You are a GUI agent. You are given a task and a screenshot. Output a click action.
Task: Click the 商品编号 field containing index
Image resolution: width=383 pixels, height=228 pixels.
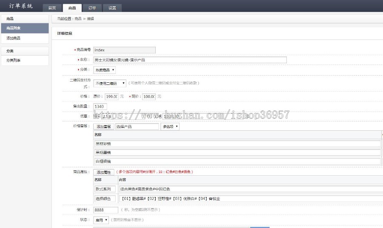(x=124, y=50)
